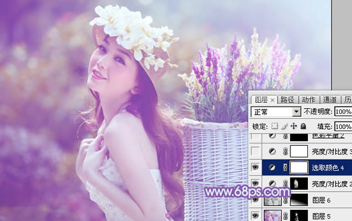352x221 pixels.
Task: Select layer named 选取颜色 4
Action: 328,168
